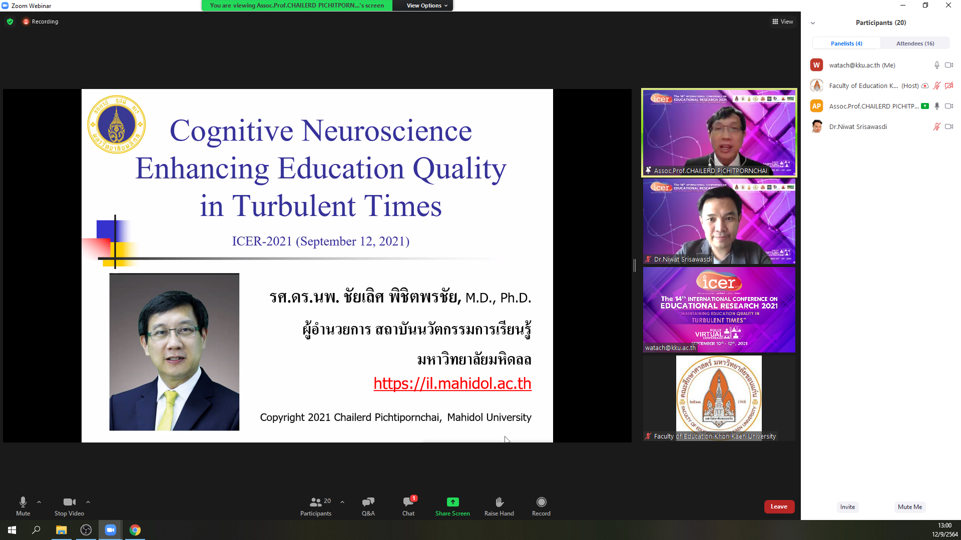Expand audio options arrow next to Mute
961x540 pixels.
click(39, 501)
